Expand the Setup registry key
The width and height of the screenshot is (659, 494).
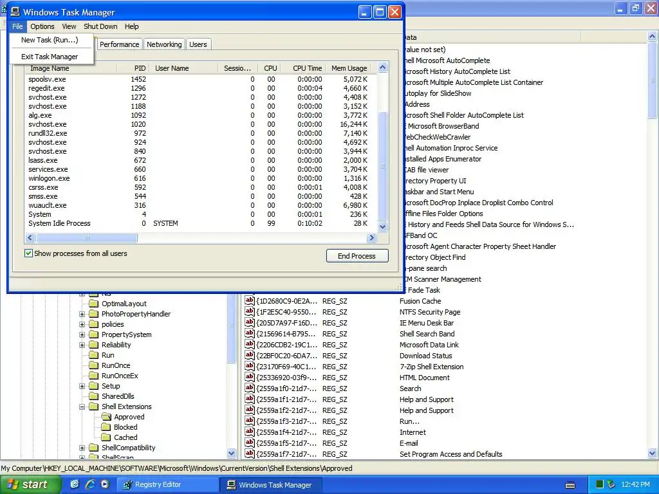point(82,386)
